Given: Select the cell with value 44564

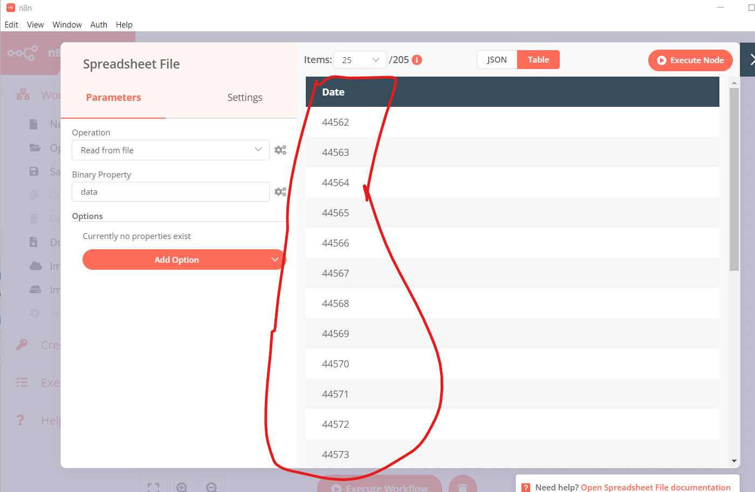Looking at the screenshot, I should click(x=512, y=182).
